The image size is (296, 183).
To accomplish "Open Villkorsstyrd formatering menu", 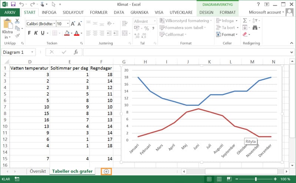I will click(186, 21).
